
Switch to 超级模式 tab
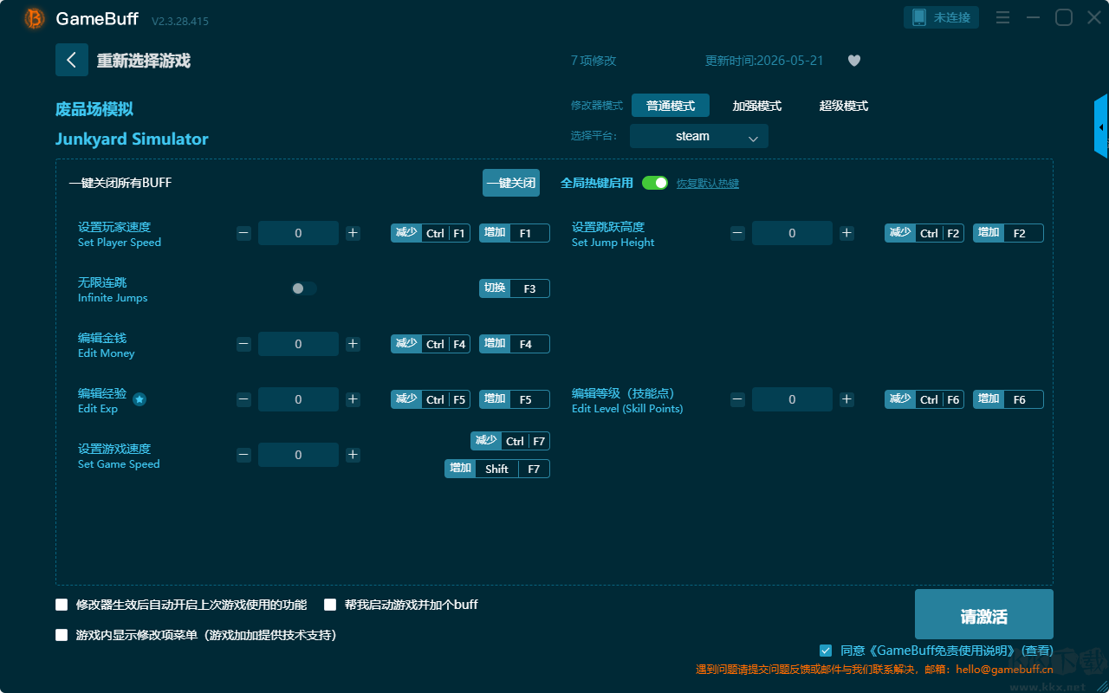point(844,106)
